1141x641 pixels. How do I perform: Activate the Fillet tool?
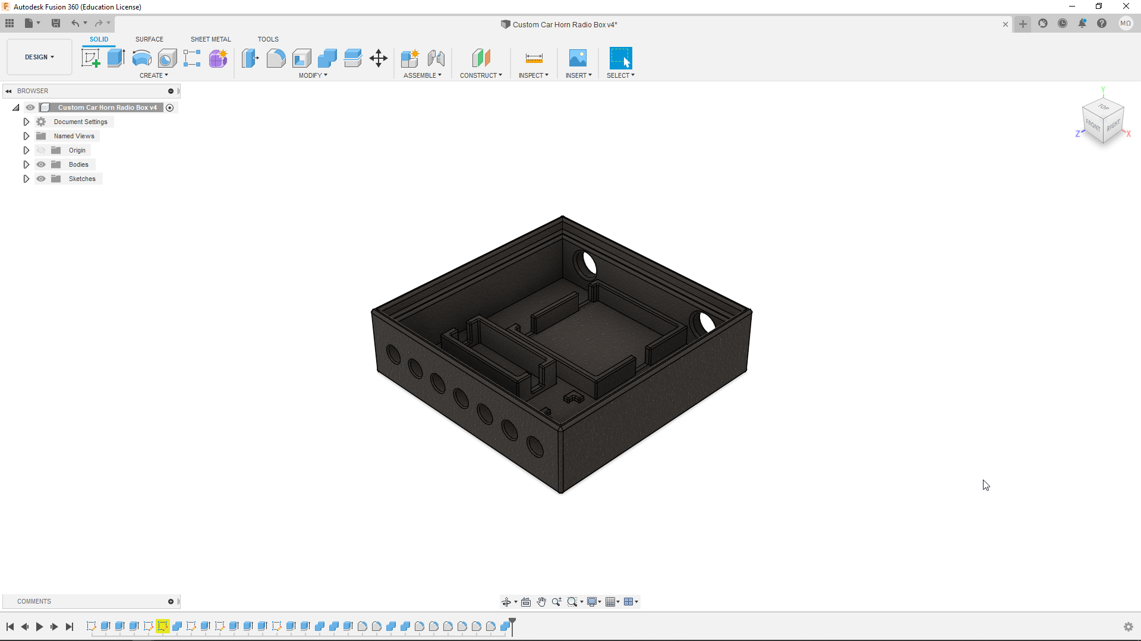click(x=276, y=58)
